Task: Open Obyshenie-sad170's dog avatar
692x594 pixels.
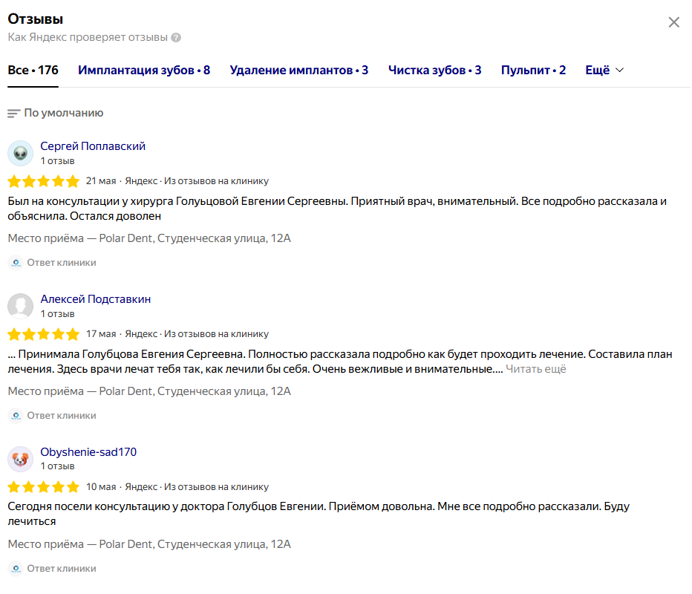Action: 20,459
